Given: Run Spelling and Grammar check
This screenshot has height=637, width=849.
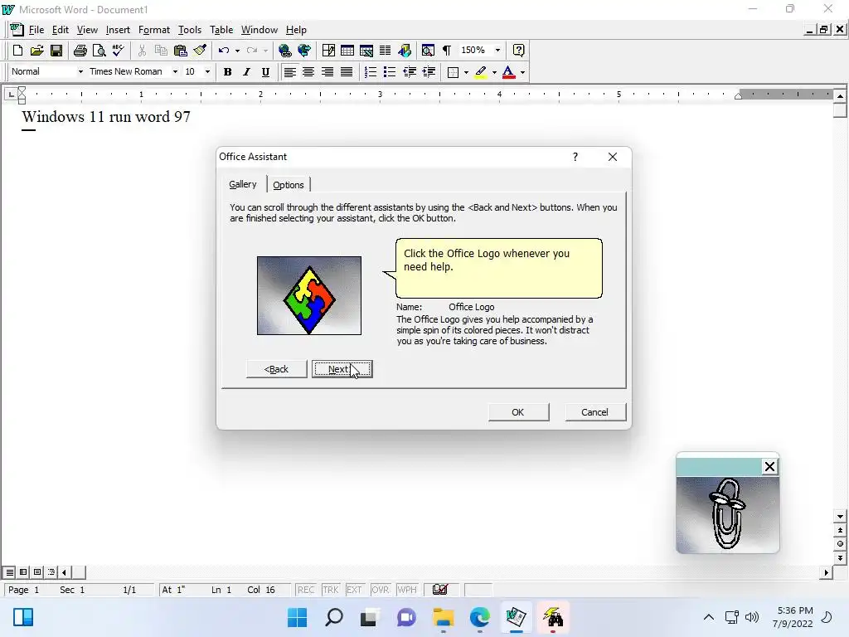Looking at the screenshot, I should coord(118,51).
